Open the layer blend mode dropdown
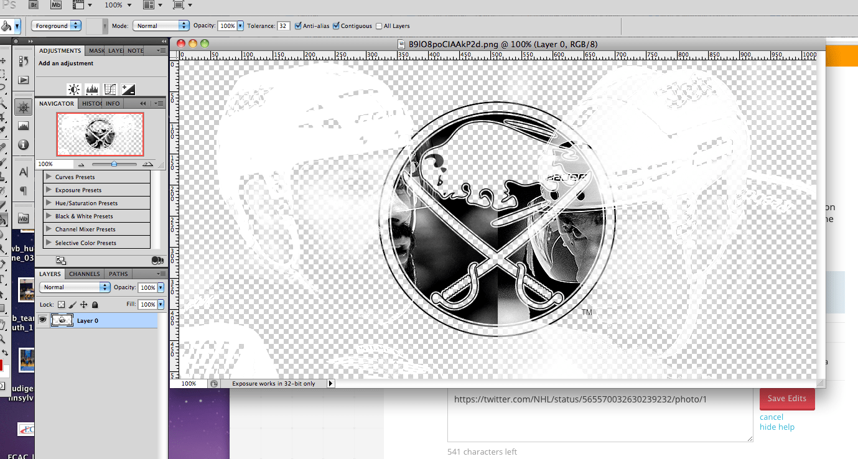Image resolution: width=858 pixels, height=459 pixels. (x=75, y=287)
